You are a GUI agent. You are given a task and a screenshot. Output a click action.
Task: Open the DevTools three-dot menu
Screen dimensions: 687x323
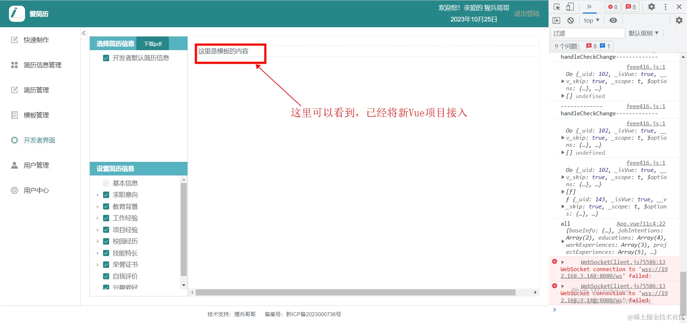(x=665, y=6)
